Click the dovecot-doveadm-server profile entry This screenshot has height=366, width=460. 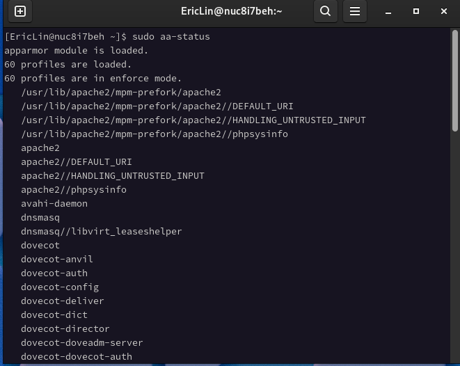pos(82,342)
